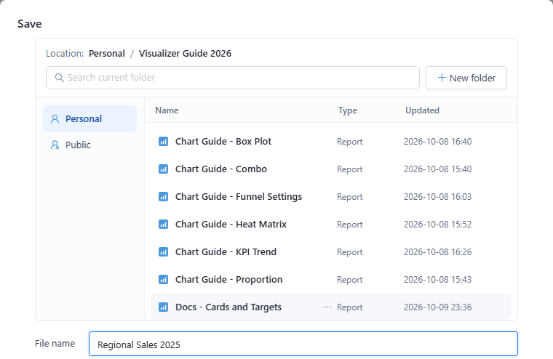Click Visualizer Guide 2026 breadcrumb
Viewport: 553px width, 359px height.
(x=185, y=54)
